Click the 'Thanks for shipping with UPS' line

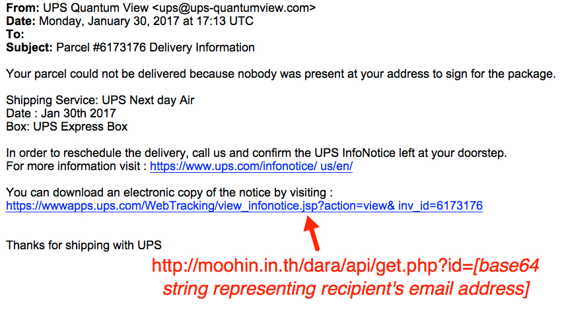coord(84,245)
